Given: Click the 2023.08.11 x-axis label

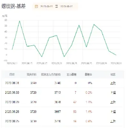Looking at the screenshot, I should pyautogui.click(x=12, y=63).
